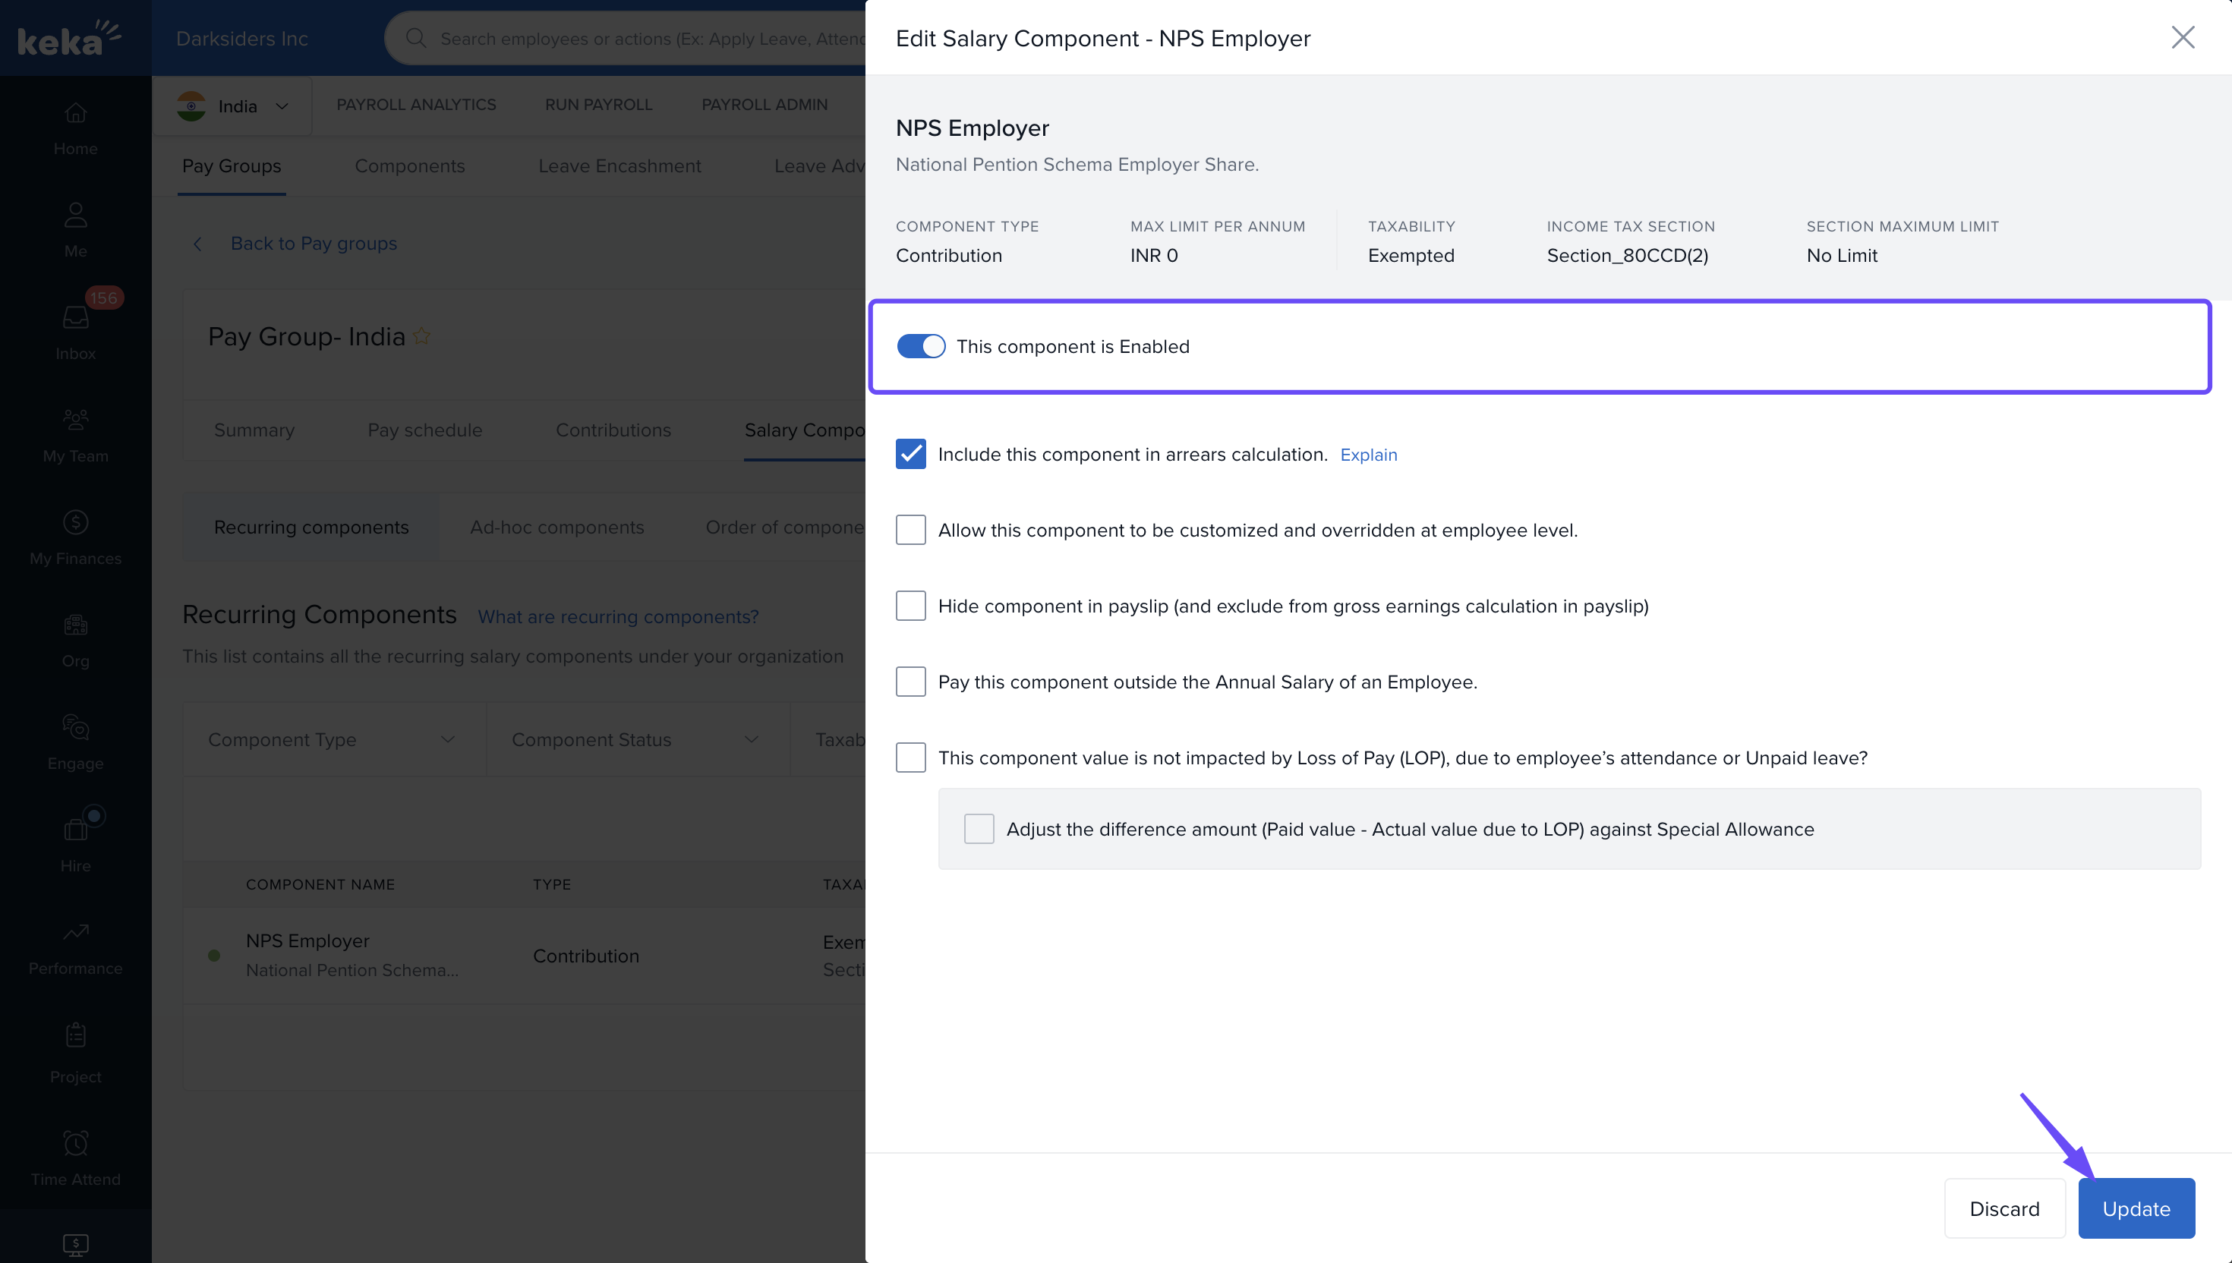Expand the India country dropdown
This screenshot has height=1263, width=2232.
(232, 106)
